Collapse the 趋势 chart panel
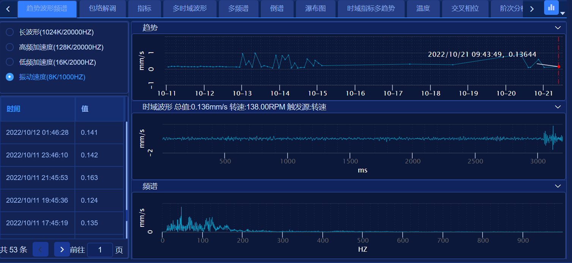 click(x=558, y=28)
